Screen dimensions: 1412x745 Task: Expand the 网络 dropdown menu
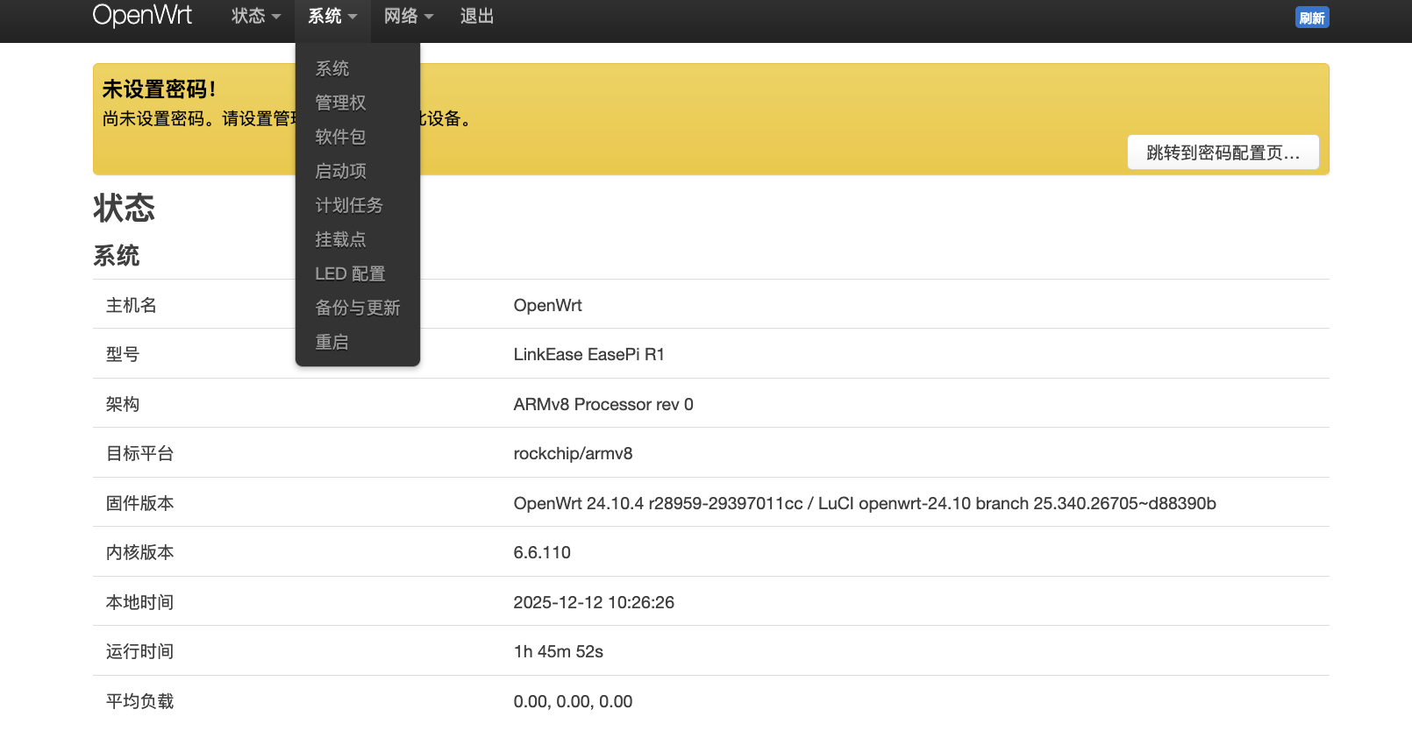tap(409, 17)
